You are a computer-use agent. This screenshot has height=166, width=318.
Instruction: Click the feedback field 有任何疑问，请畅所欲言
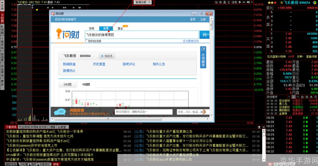coord(144,112)
